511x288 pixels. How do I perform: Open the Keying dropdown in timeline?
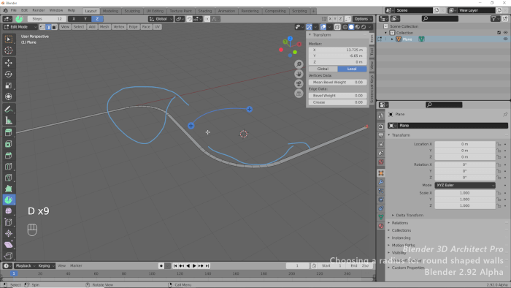[45, 266]
